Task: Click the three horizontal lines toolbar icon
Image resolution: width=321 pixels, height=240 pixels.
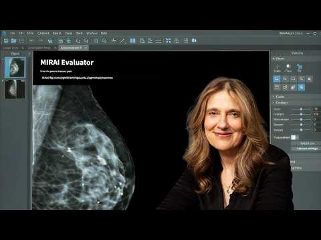Action: 158,41
